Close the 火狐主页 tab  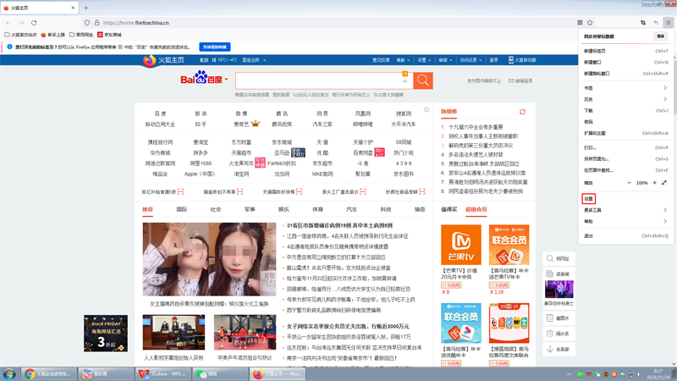(x=73, y=8)
